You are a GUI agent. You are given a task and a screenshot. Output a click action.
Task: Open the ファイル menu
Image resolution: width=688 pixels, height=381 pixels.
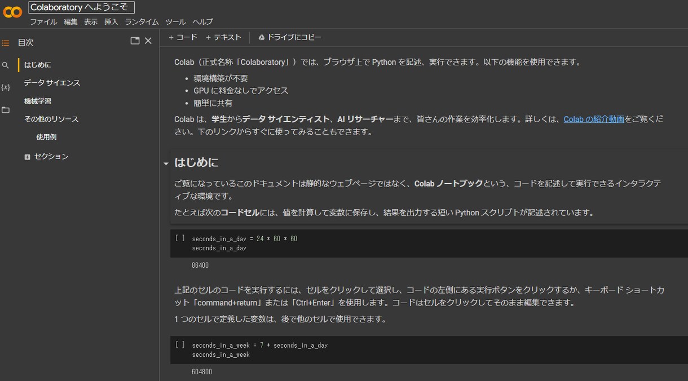pyautogui.click(x=43, y=22)
